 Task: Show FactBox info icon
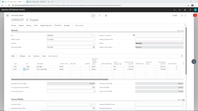click(x=185, y=25)
